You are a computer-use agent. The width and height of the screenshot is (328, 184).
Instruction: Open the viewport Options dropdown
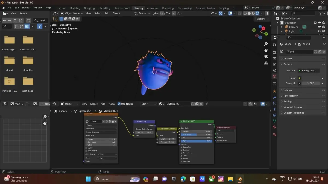[x=263, y=19]
